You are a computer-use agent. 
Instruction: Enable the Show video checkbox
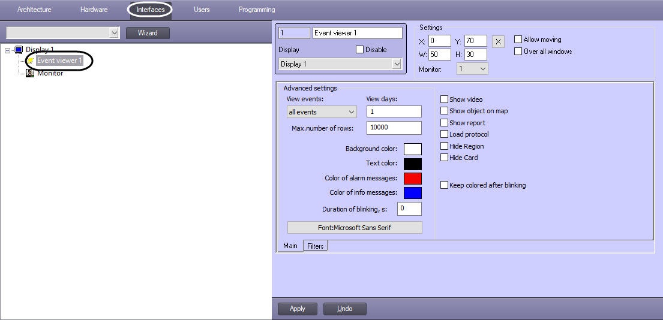coord(445,99)
